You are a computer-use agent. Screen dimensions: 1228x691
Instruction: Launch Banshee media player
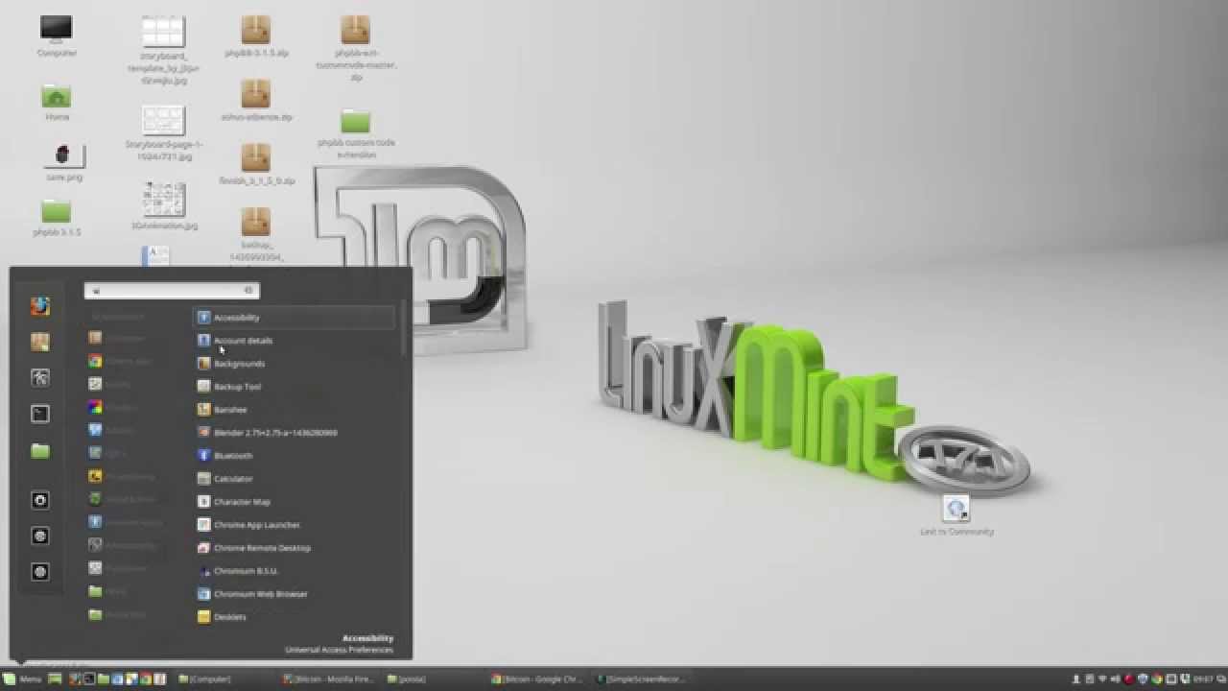[294, 409]
